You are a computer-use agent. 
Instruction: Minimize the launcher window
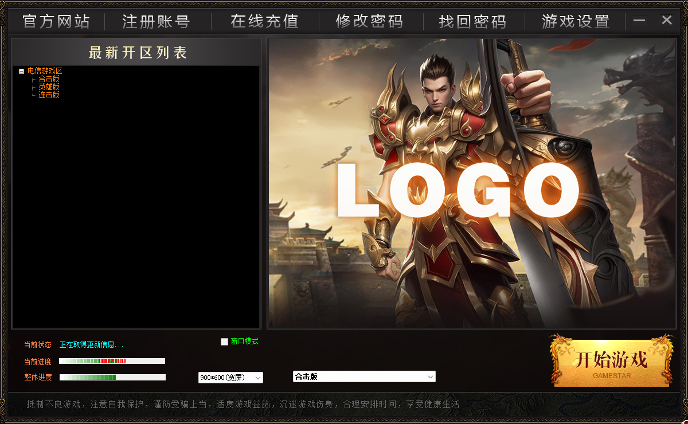(639, 21)
